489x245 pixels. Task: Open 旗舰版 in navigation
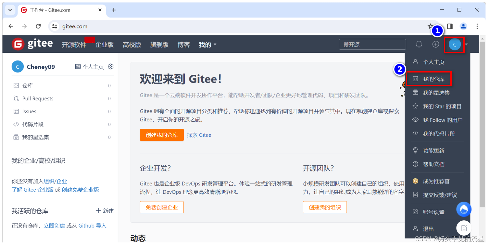pos(159,45)
